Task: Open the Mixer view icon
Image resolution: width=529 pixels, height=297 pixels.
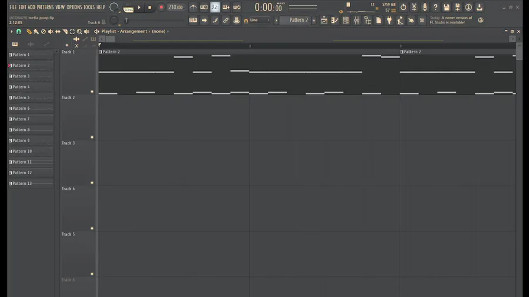Action: pos(357,21)
